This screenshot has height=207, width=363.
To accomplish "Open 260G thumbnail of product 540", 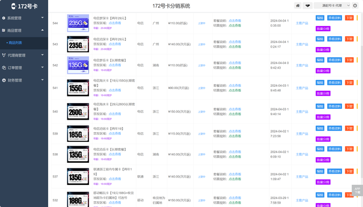I will pos(78,111).
